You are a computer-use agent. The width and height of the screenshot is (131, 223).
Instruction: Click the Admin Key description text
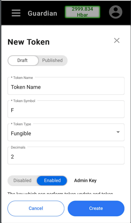[60, 193]
